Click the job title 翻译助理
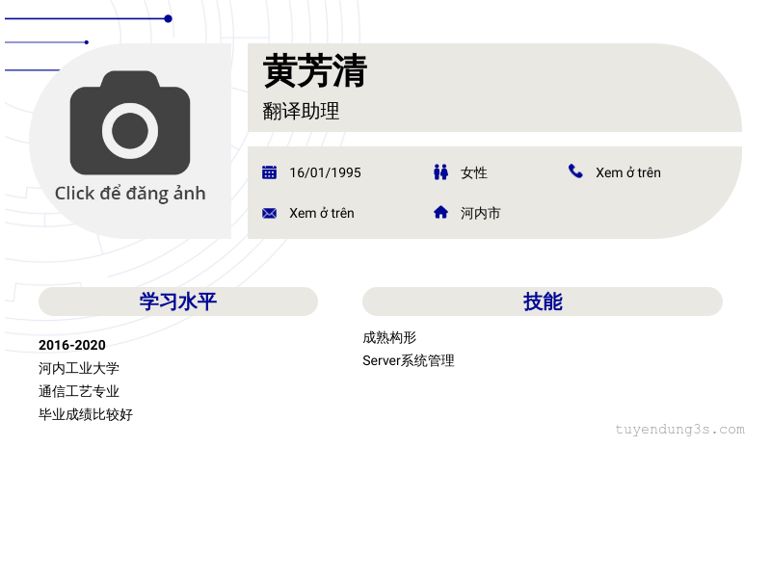This screenshot has width=771, height=578. (x=301, y=111)
